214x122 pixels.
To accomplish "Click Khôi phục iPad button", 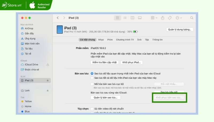I will click(x=131, y=62).
